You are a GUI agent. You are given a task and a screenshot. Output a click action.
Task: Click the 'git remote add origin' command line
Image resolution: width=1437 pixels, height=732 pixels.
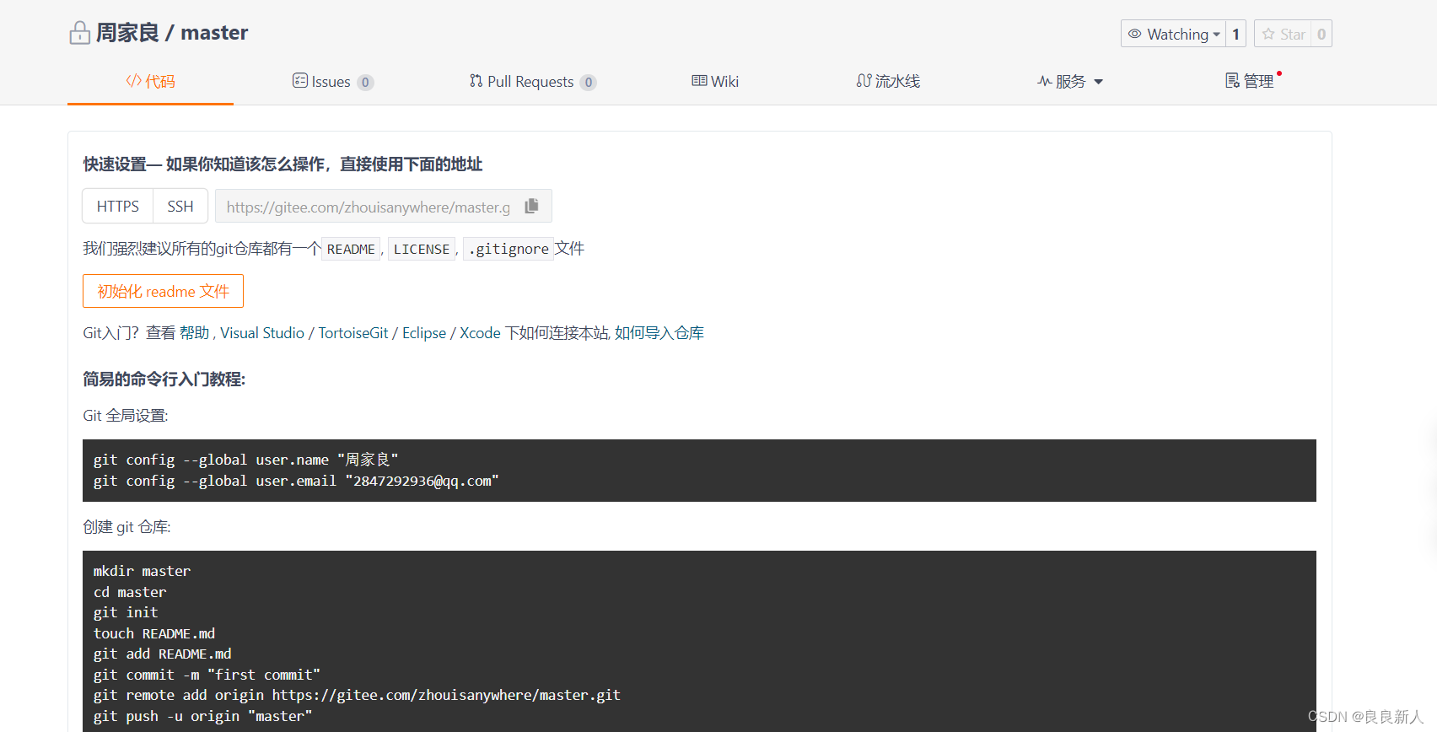(x=357, y=695)
